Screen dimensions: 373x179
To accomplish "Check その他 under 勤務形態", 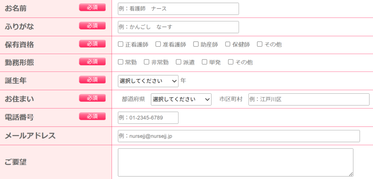I will click(x=231, y=62).
